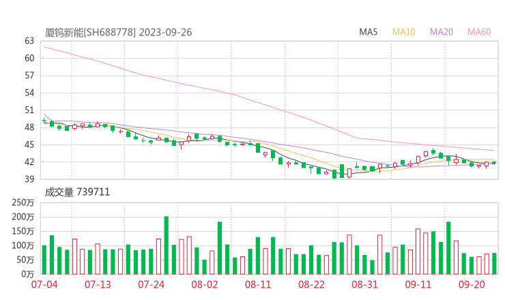505x300 pixels.
Task: Toggle the MA20 legend entry
Action: (x=442, y=32)
